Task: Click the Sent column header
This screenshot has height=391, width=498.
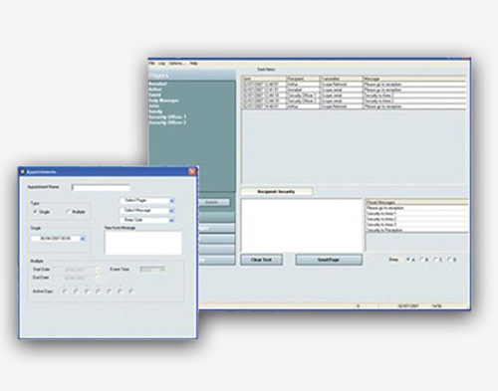Action: [264, 79]
